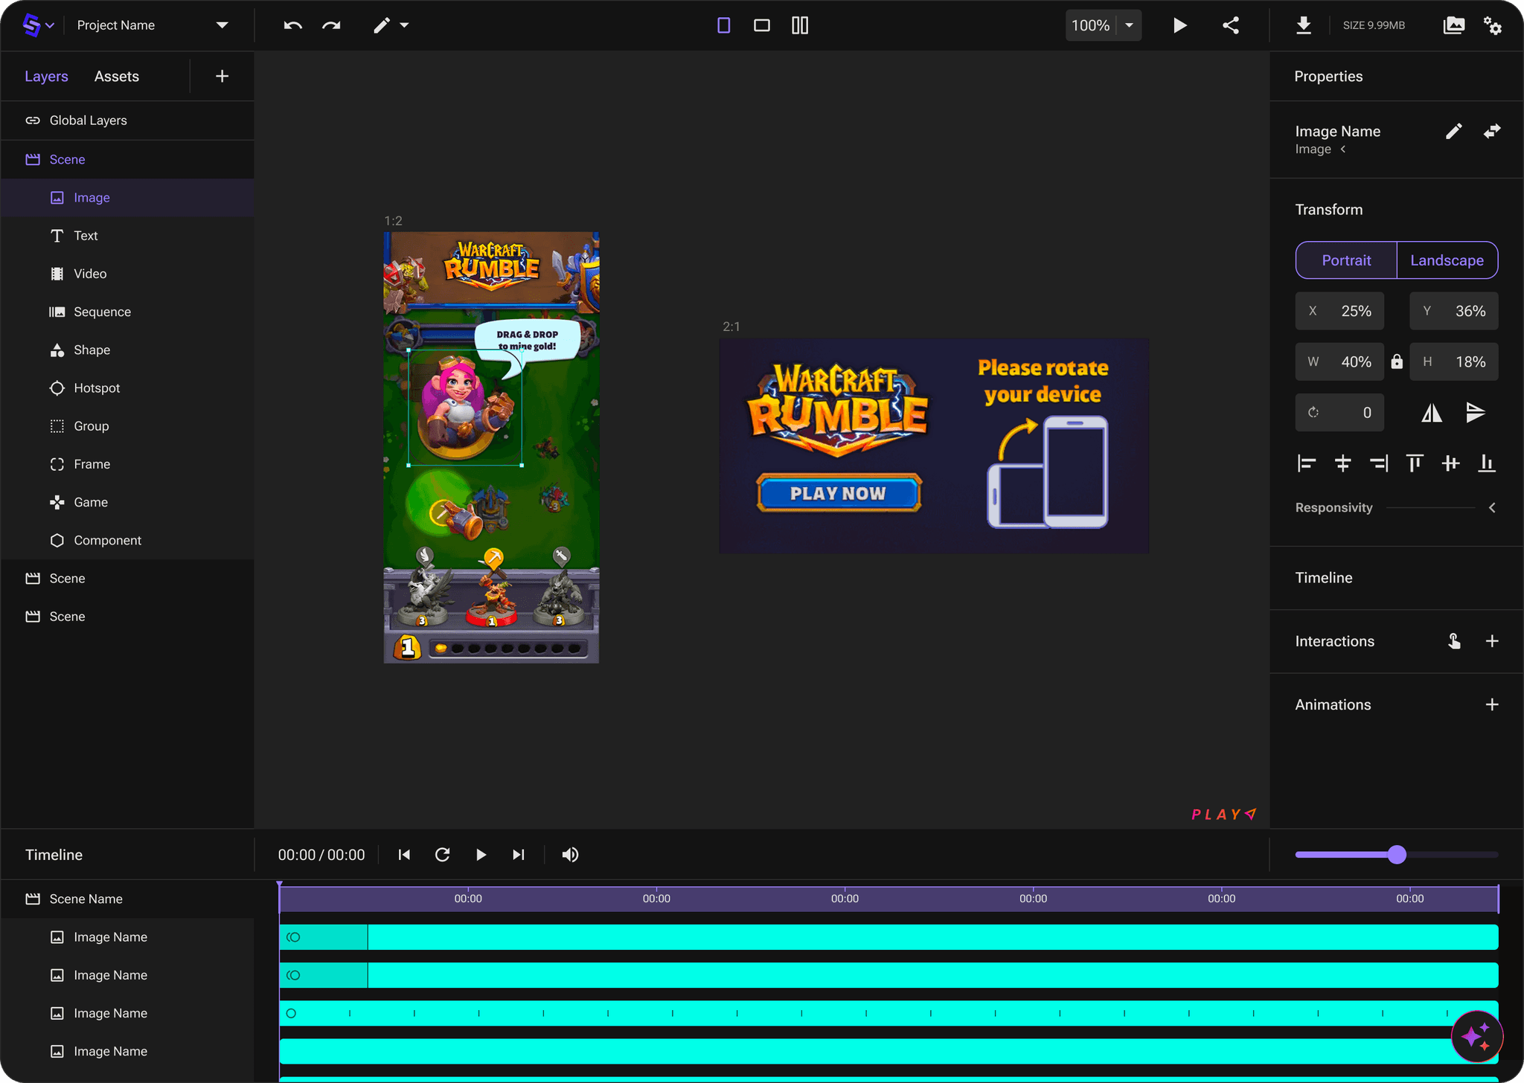Viewport: 1524px width, 1083px height.
Task: Click the AI sparkle assistant button
Action: point(1476,1036)
